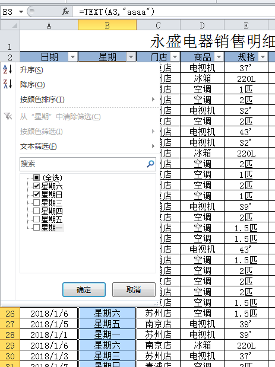Select column D header
This screenshot has height=367, width=275.
point(203,25)
